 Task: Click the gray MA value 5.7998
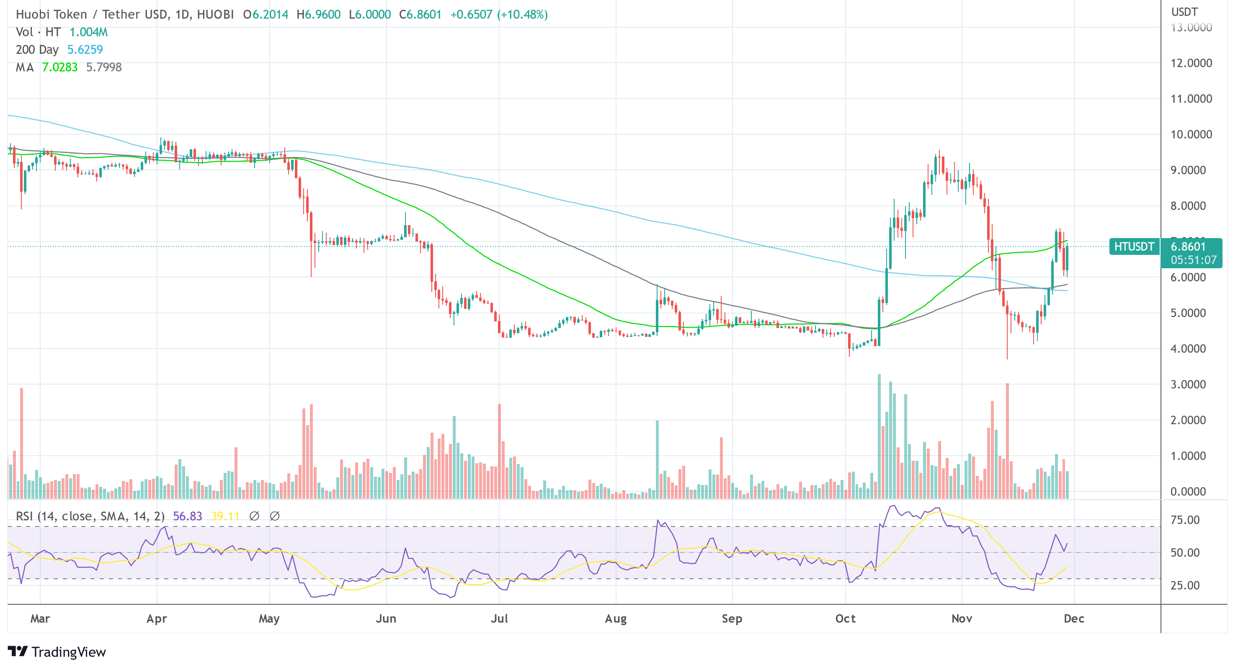pyautogui.click(x=104, y=67)
